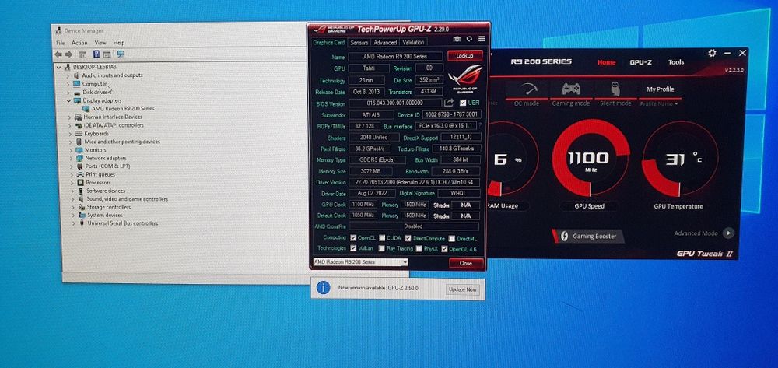Toggle the Ray Tracing checkbox

382,248
